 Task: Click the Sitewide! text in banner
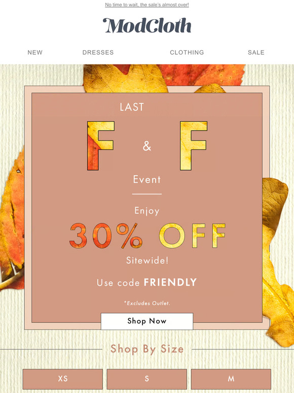coord(147,260)
